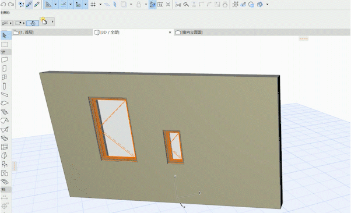
Task: Toggle the Snap Guides button
Action: tap(64, 4)
